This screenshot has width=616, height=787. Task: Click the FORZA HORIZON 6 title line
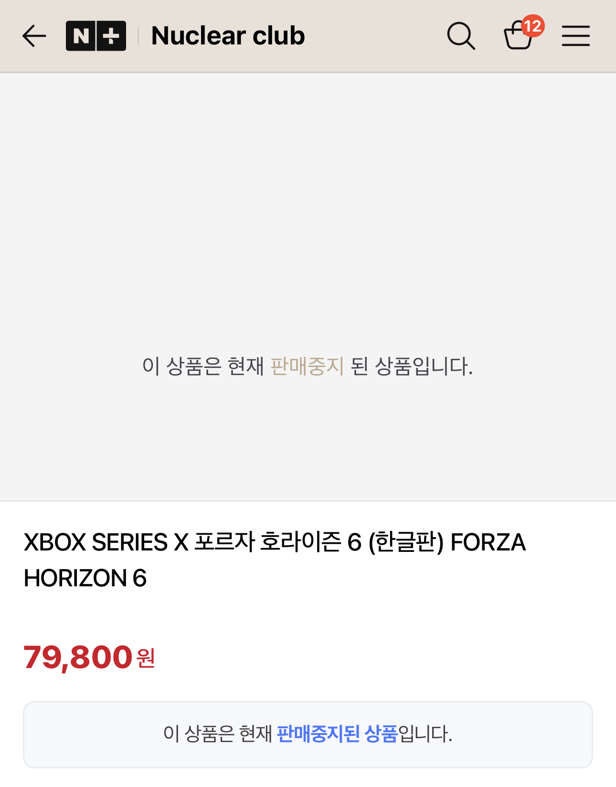tap(85, 578)
